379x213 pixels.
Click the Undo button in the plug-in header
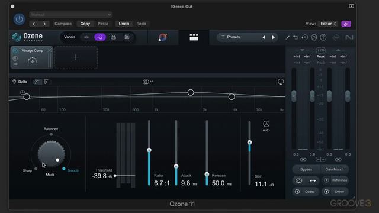124,24
